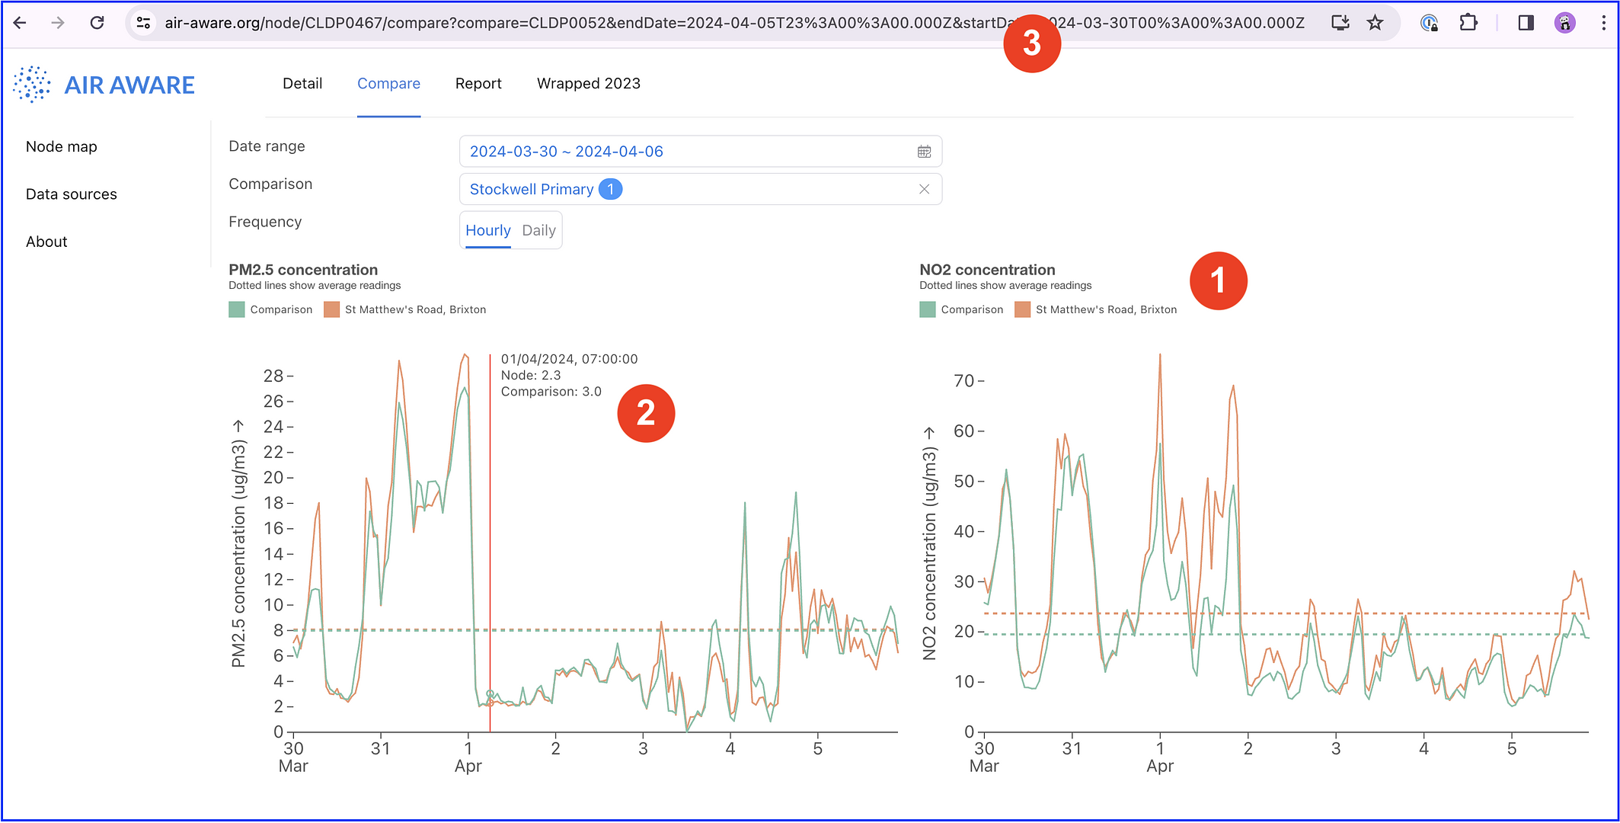Image resolution: width=1620 pixels, height=823 pixels.
Task: Switch frequency to Daily
Action: 538,230
